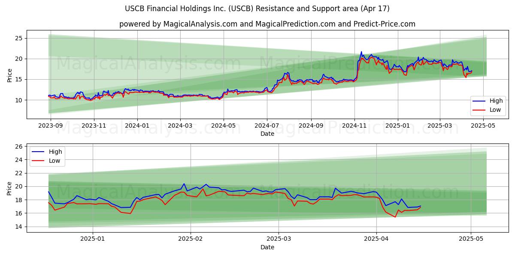
Task: Click the '2025-05' tick on the top chart
Action: coord(483,126)
